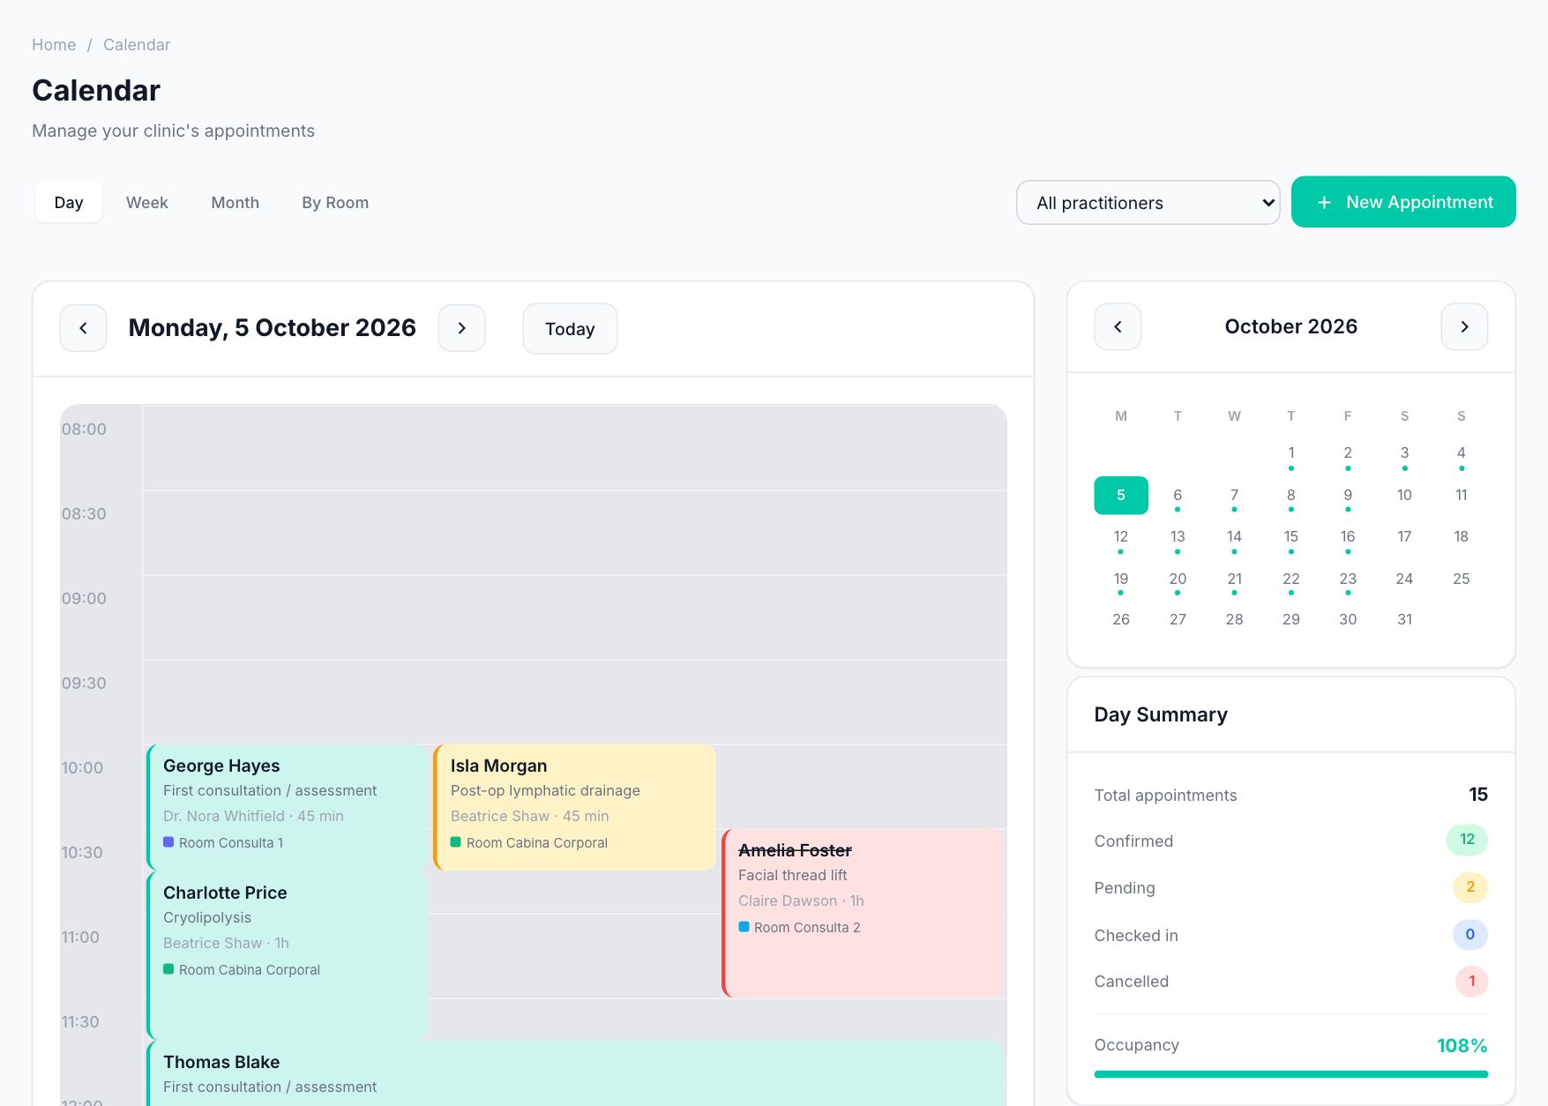Select October 1 in mini calendar

1291,453
